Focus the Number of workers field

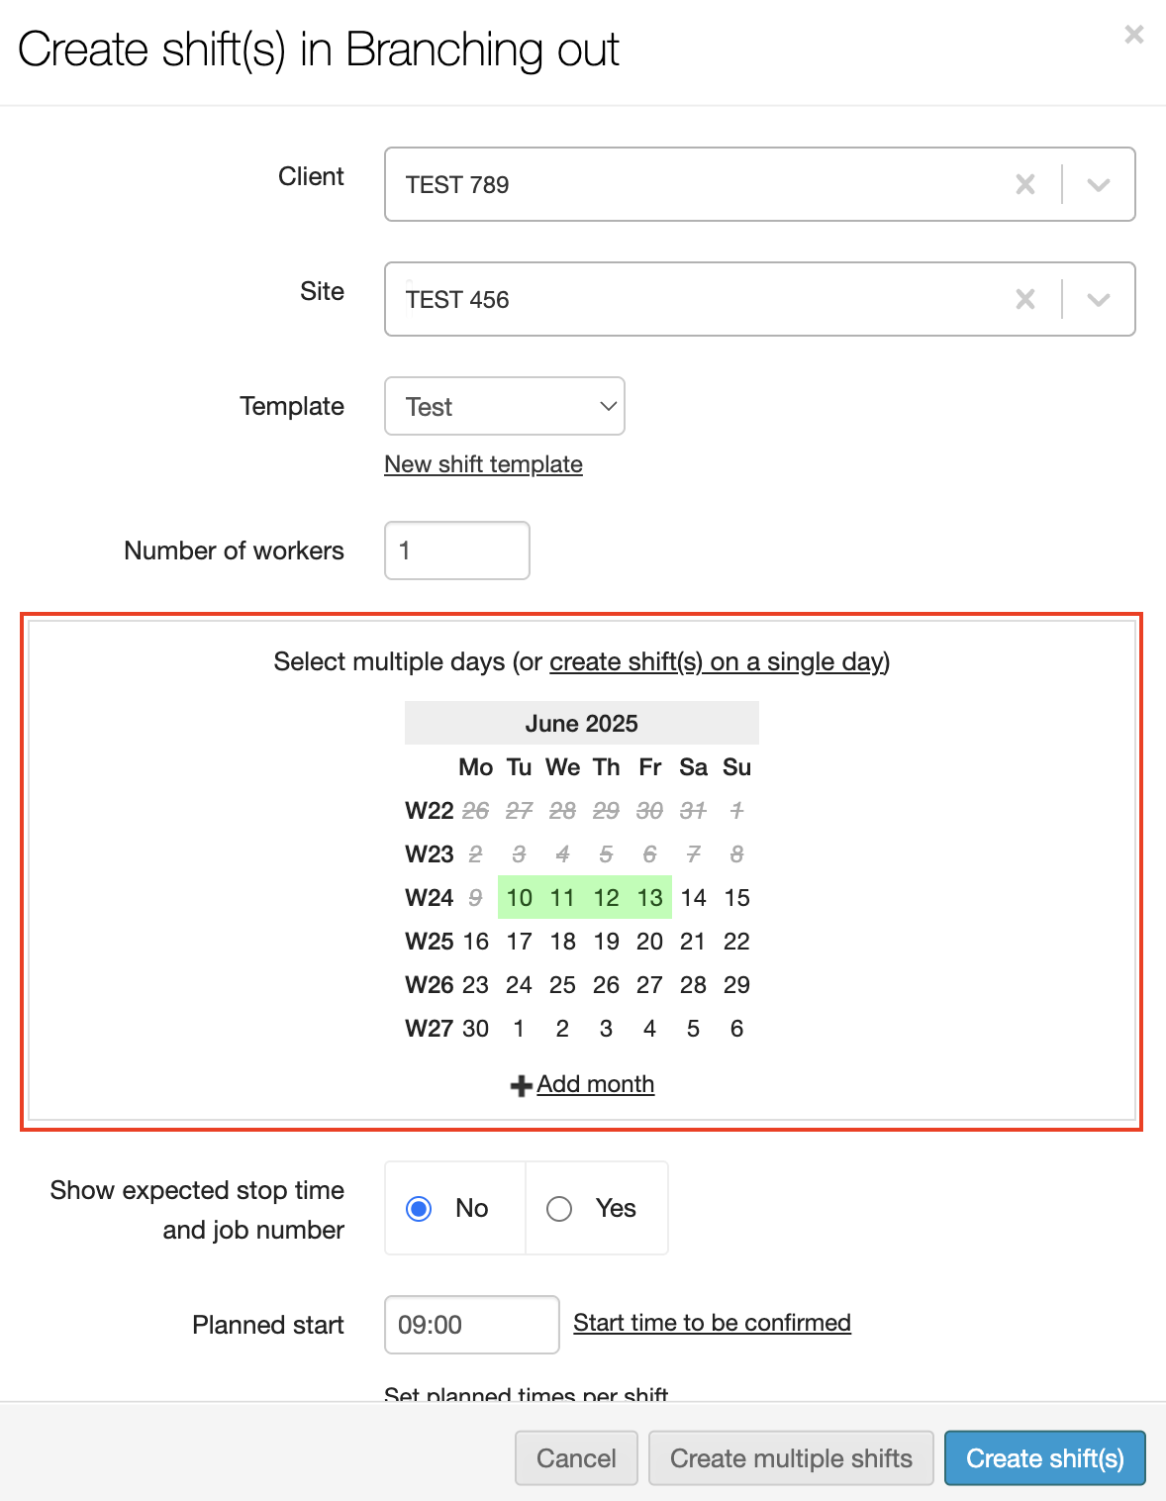tap(457, 550)
